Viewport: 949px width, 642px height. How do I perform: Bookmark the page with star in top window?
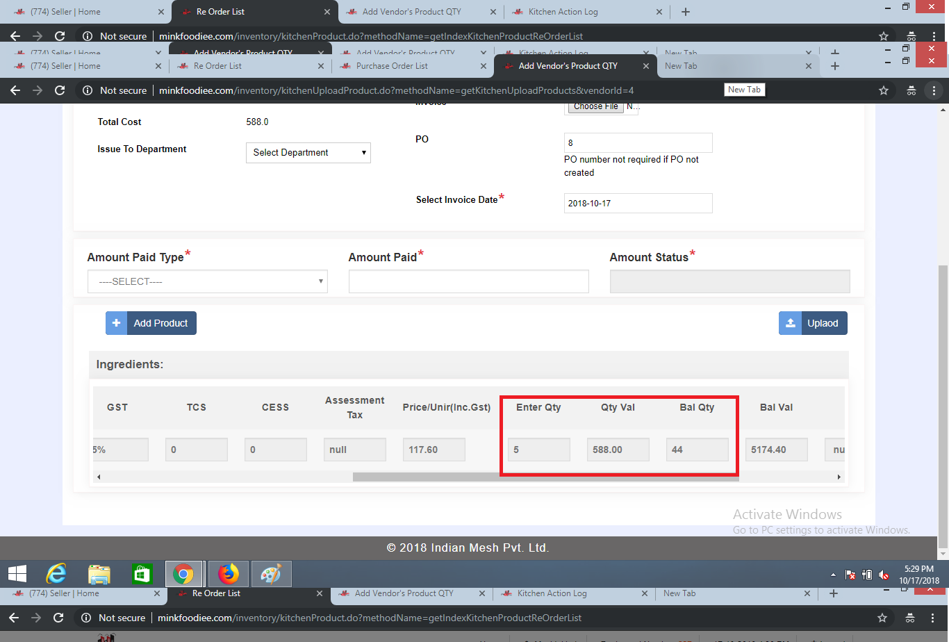[x=884, y=36]
